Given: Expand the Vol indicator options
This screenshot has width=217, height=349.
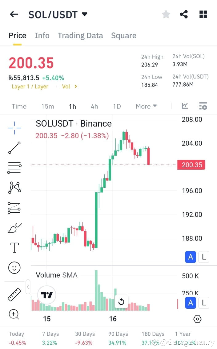Looking at the screenshot, I should [69, 87].
